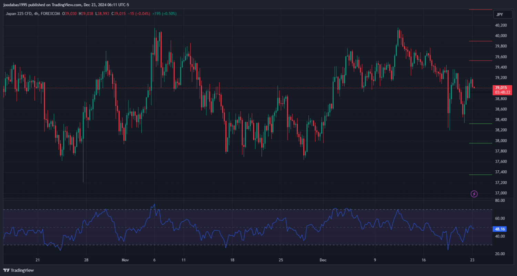The height and width of the screenshot is (276, 517).
Task: Click the Nov label on the time axis
Action: click(125, 260)
